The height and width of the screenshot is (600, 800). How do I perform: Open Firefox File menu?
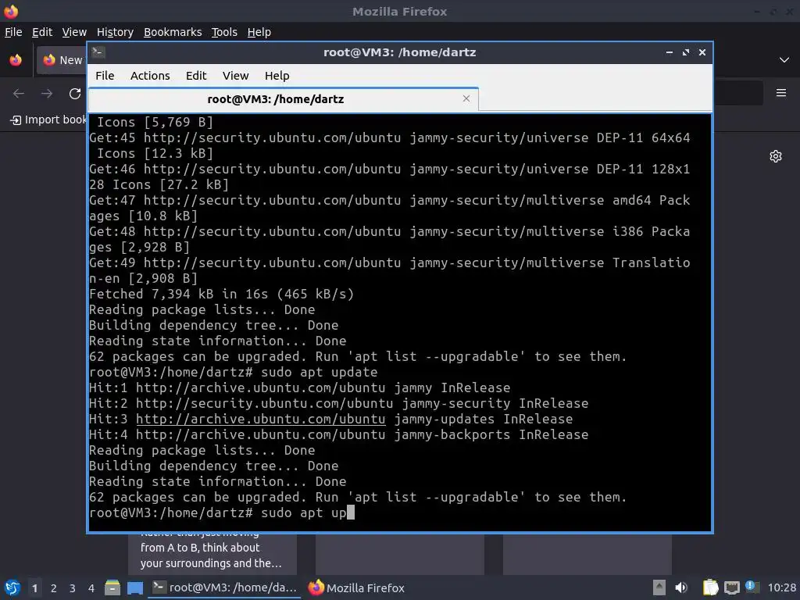(13, 32)
